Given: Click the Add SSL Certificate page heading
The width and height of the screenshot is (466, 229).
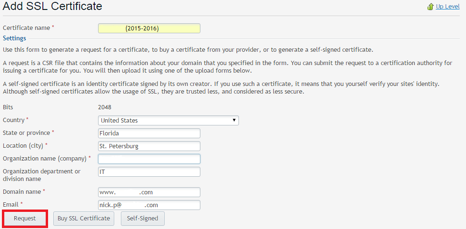Looking at the screenshot, I should click(52, 6).
